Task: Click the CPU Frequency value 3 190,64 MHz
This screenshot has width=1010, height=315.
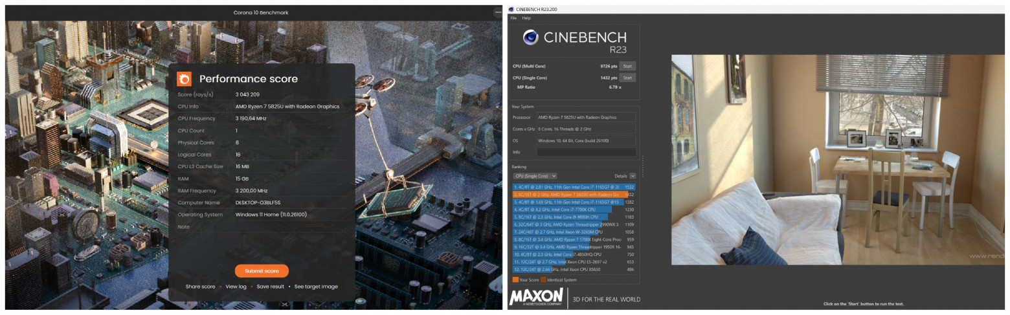Action: click(x=251, y=118)
